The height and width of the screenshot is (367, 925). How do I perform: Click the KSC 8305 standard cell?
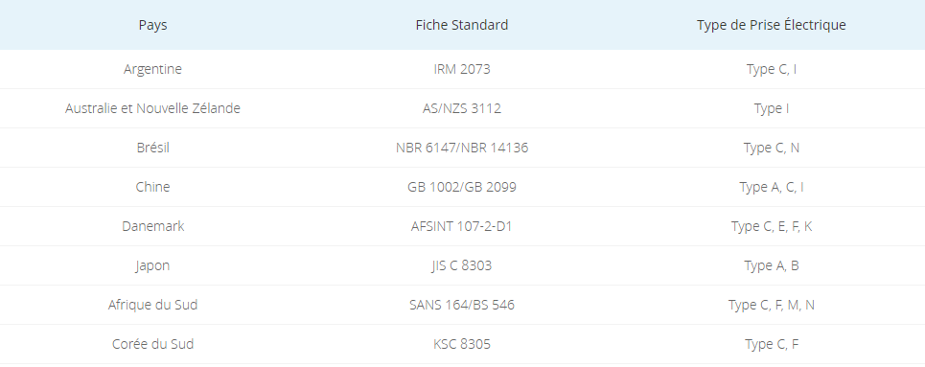coord(462,344)
